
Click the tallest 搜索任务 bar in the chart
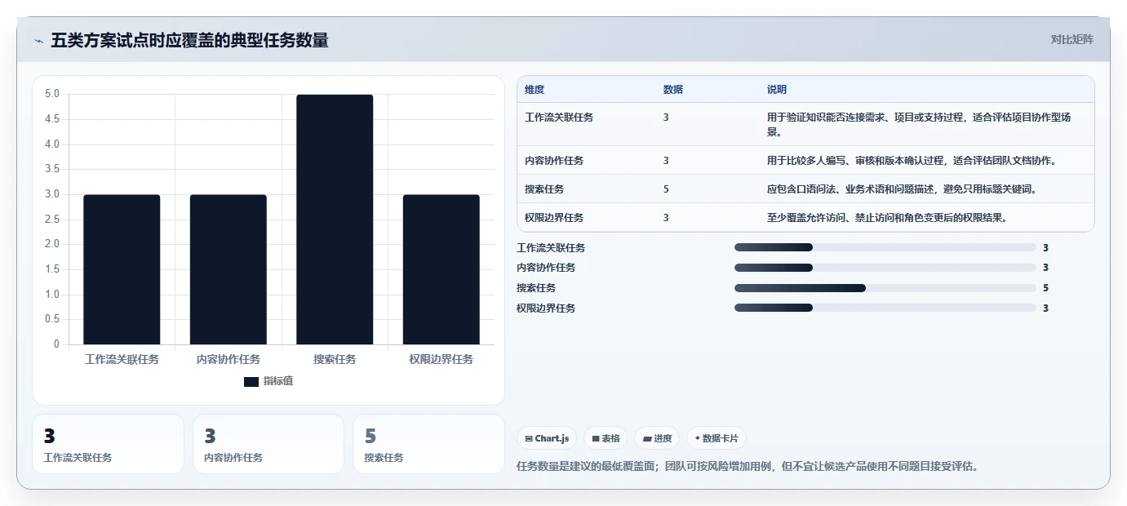[x=335, y=220]
